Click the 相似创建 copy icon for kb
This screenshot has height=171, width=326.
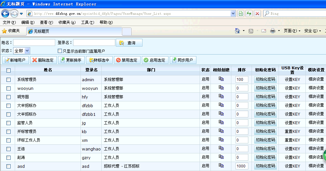pyautogui.click(x=221, y=131)
